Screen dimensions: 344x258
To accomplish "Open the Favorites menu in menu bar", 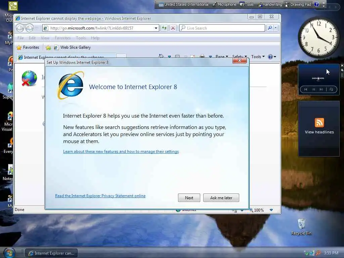I will [62, 38].
